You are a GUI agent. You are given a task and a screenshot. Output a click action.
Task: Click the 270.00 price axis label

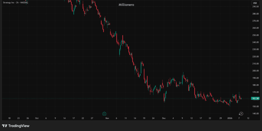pos(256,21)
